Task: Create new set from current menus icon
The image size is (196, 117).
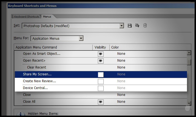Action: 137,25
